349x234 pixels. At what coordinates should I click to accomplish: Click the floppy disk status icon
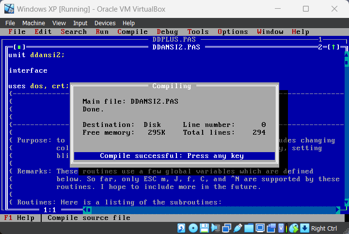click(204, 228)
